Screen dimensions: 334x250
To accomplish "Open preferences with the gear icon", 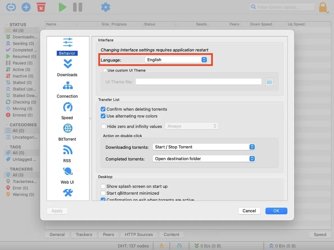I will tap(105, 7).
